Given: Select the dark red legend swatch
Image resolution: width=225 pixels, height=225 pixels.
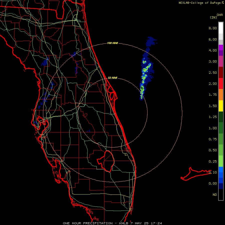Looking at the screenshot, I should coord(221,72).
